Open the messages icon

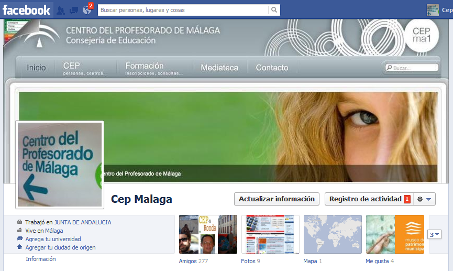[74, 10]
